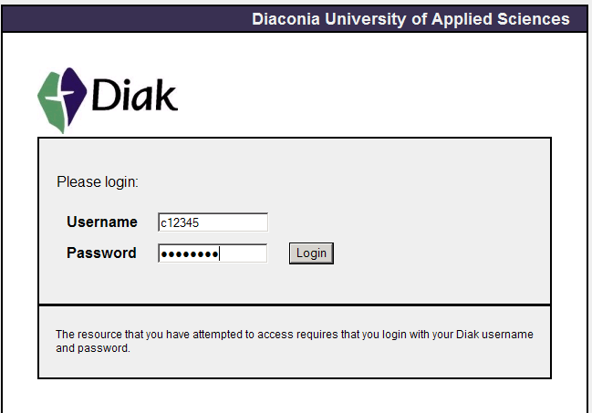Click the word "Diaconia" in the header
The height and width of the screenshot is (413, 592).
coord(286,19)
